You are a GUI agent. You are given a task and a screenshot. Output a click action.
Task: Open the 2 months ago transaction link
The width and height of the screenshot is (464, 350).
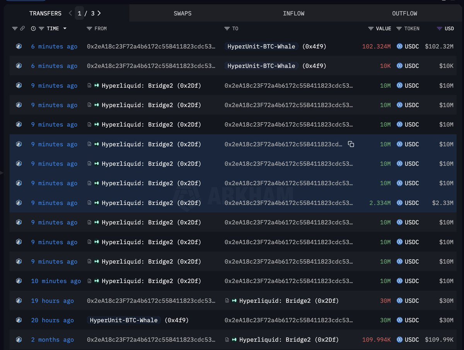point(53,340)
